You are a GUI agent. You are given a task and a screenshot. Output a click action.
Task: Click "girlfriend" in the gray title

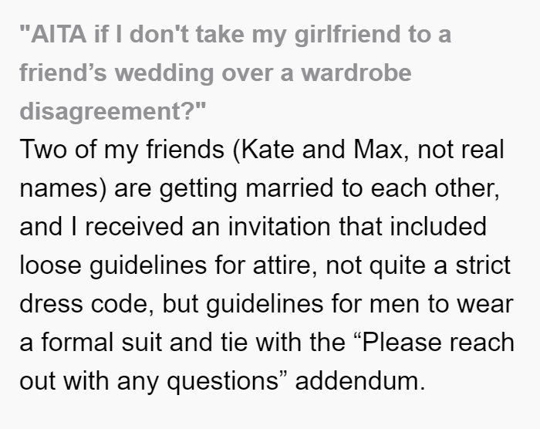[x=347, y=35]
